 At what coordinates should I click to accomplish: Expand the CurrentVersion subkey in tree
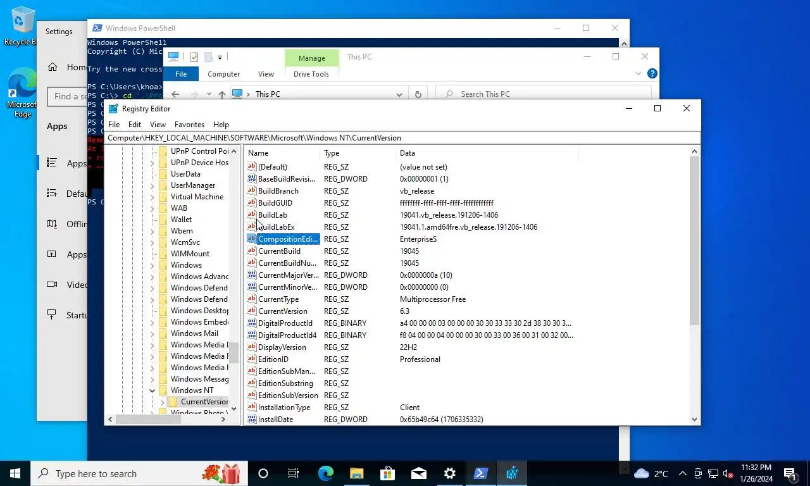pyautogui.click(x=162, y=402)
